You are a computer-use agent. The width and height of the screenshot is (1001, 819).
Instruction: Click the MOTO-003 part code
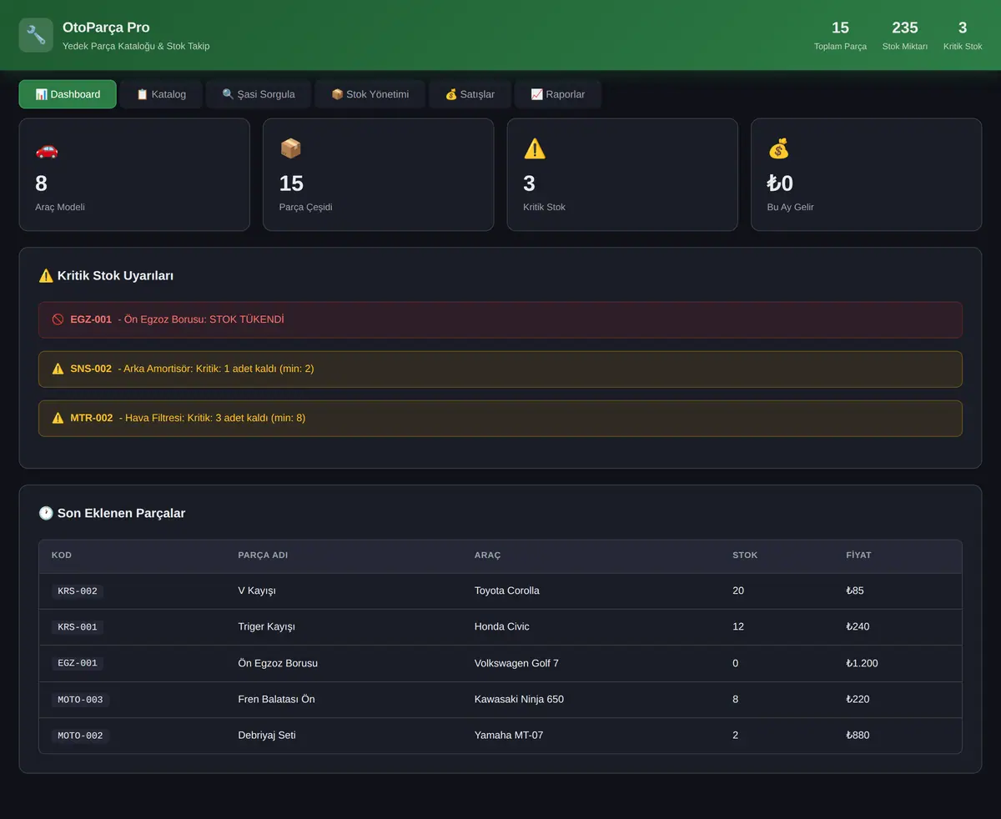pyautogui.click(x=80, y=700)
